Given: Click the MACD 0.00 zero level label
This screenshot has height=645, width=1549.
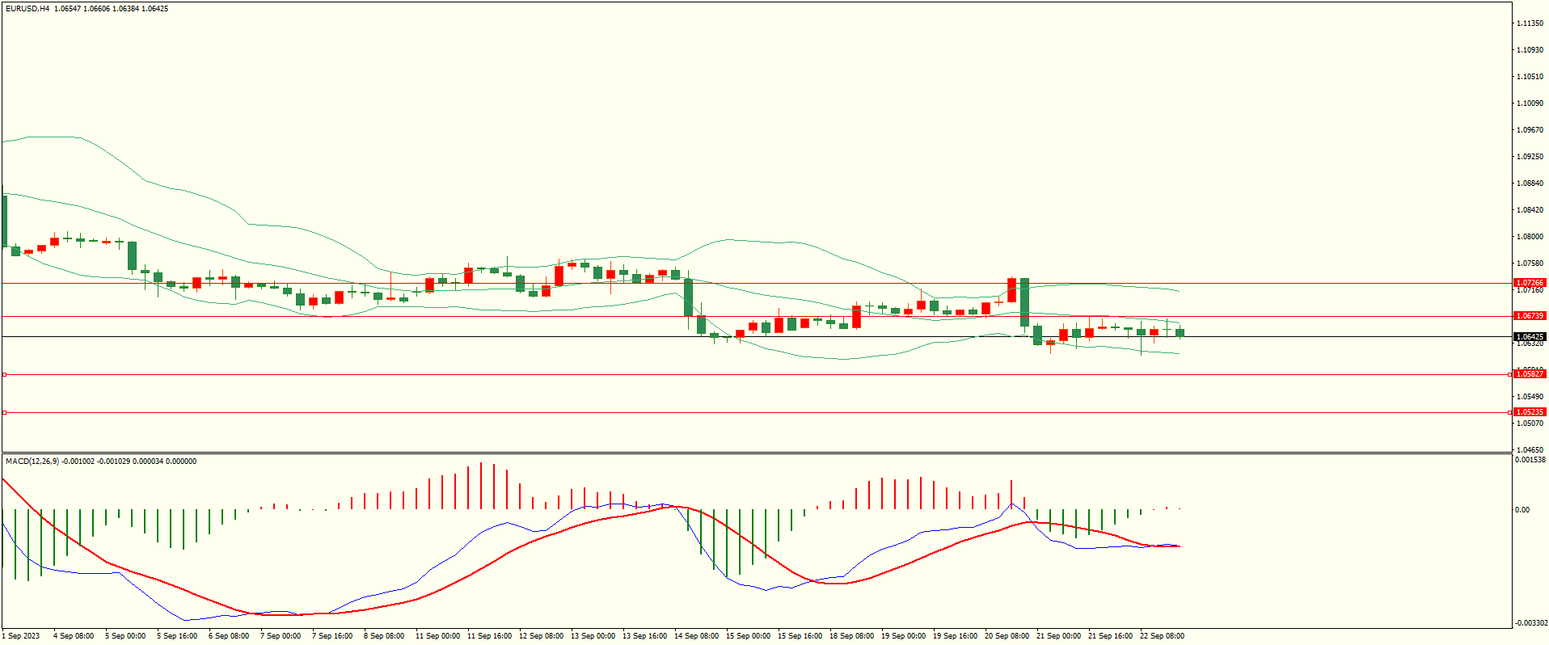Looking at the screenshot, I should [x=1522, y=510].
